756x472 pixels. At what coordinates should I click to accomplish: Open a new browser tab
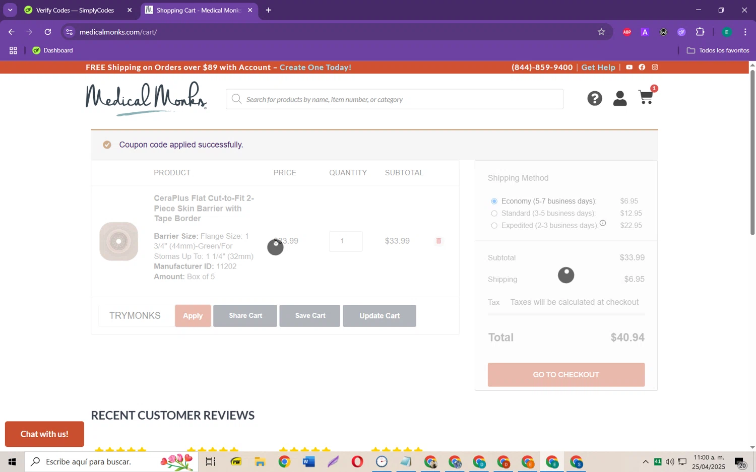point(269,10)
